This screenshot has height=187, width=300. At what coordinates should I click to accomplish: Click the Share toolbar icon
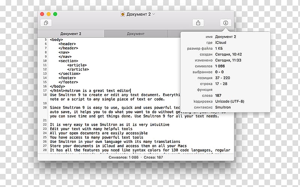point(198,23)
